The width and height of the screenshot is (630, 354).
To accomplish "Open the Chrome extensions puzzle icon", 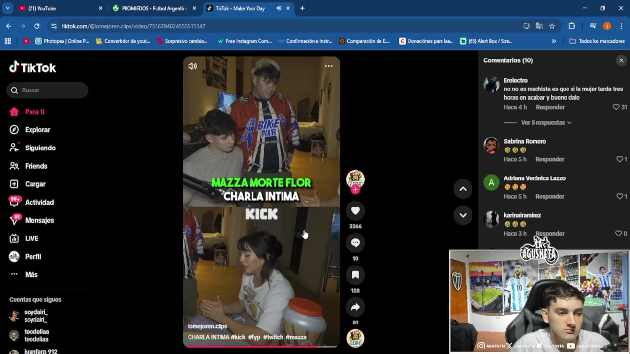I will (572, 26).
